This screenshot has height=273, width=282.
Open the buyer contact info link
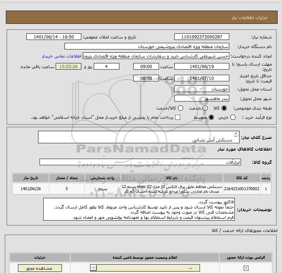[x=62, y=56]
